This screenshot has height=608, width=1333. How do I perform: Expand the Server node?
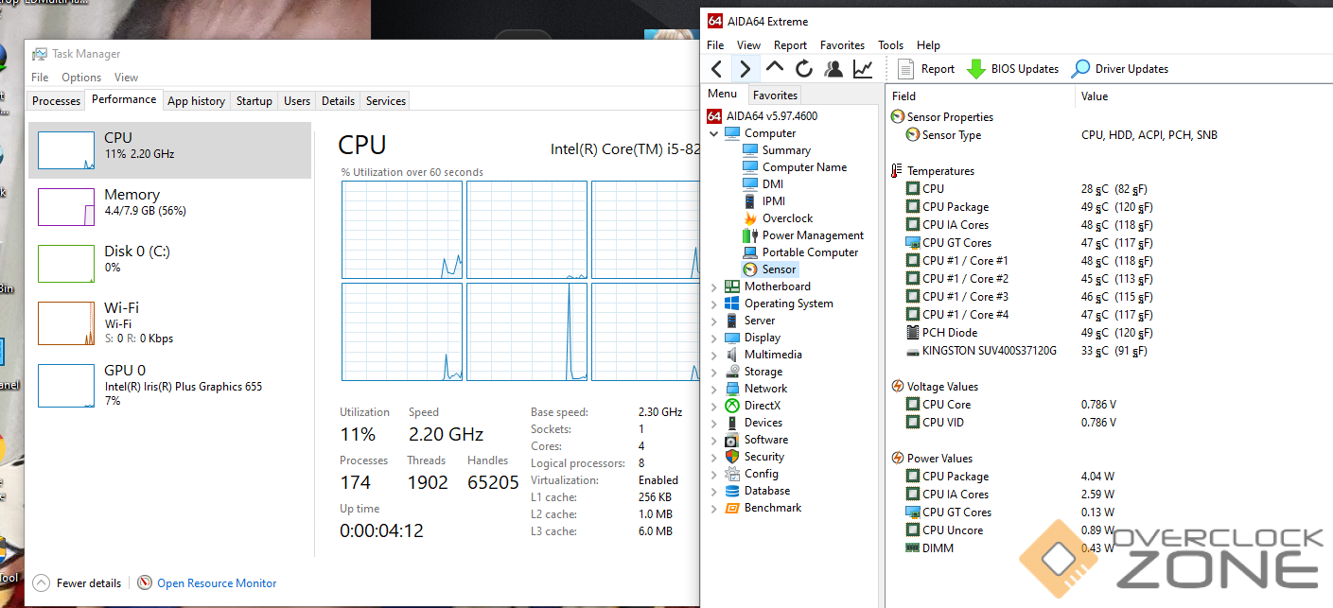713,321
